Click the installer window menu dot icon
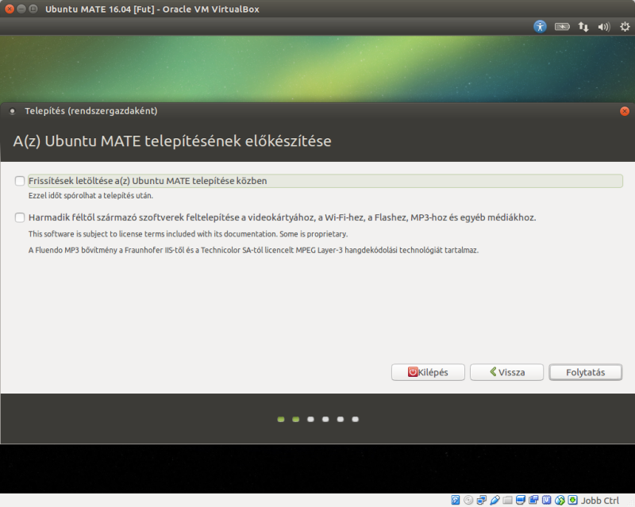Image resolution: width=635 pixels, height=507 pixels. click(13, 111)
